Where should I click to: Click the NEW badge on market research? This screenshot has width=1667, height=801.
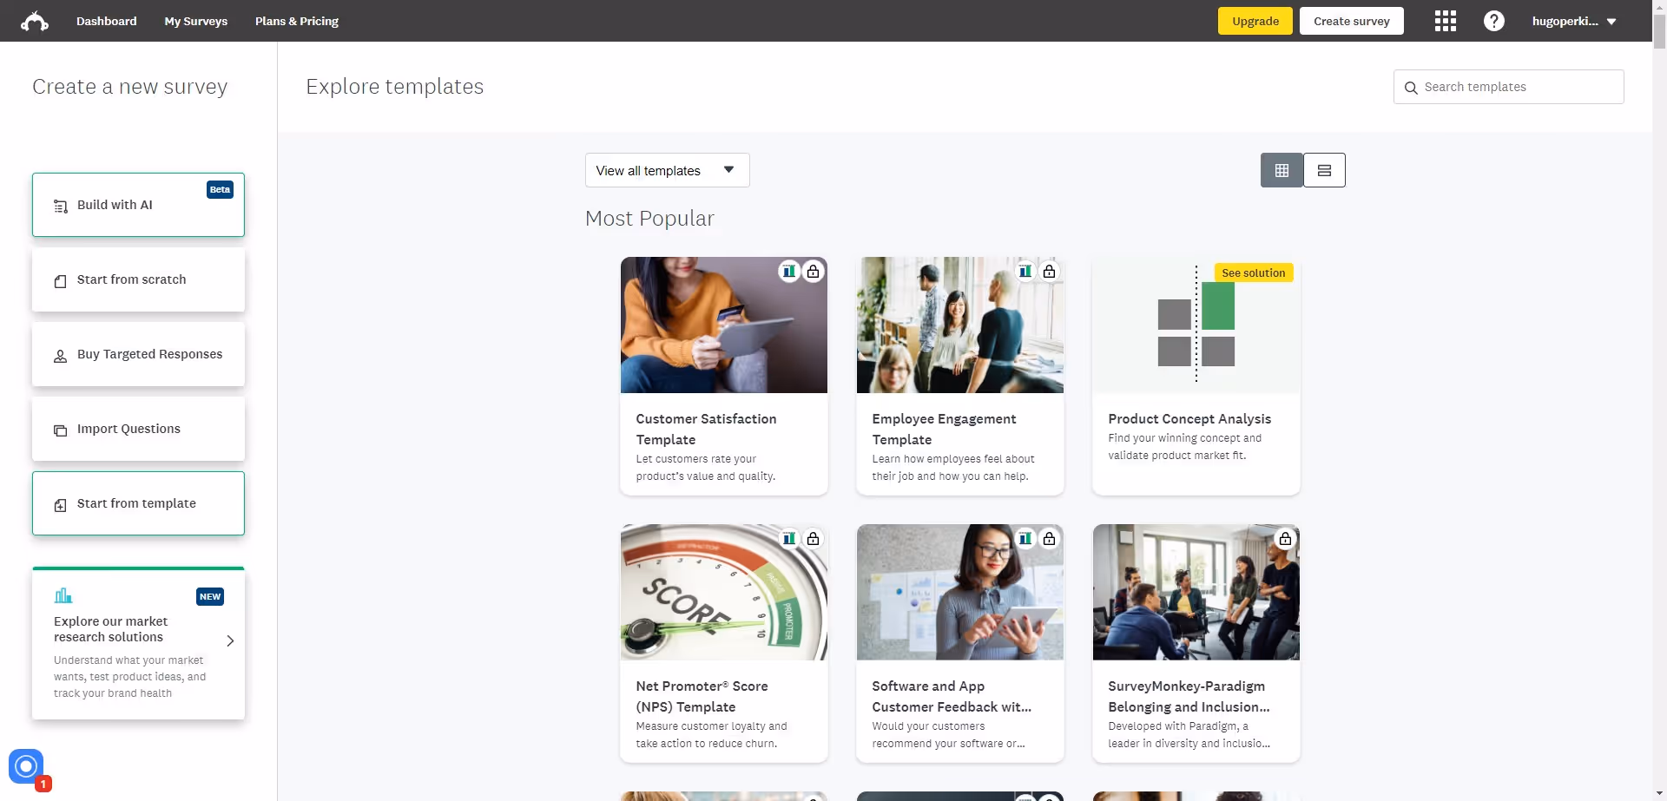pyautogui.click(x=210, y=596)
